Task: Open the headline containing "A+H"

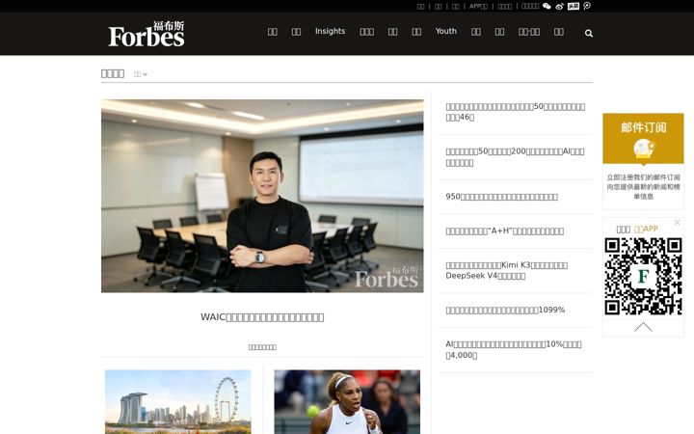Action: [504, 231]
